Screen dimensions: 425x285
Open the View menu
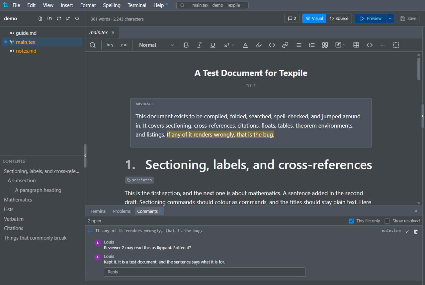[x=48, y=5]
